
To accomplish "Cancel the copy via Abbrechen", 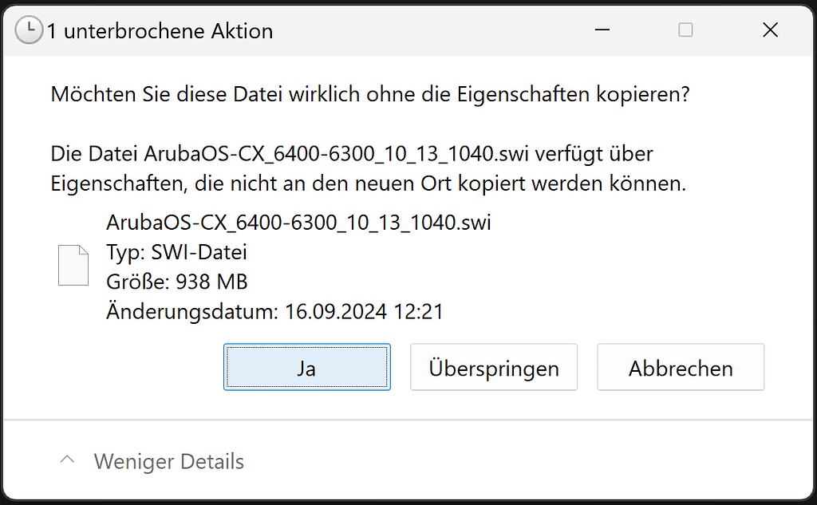I will point(681,367).
